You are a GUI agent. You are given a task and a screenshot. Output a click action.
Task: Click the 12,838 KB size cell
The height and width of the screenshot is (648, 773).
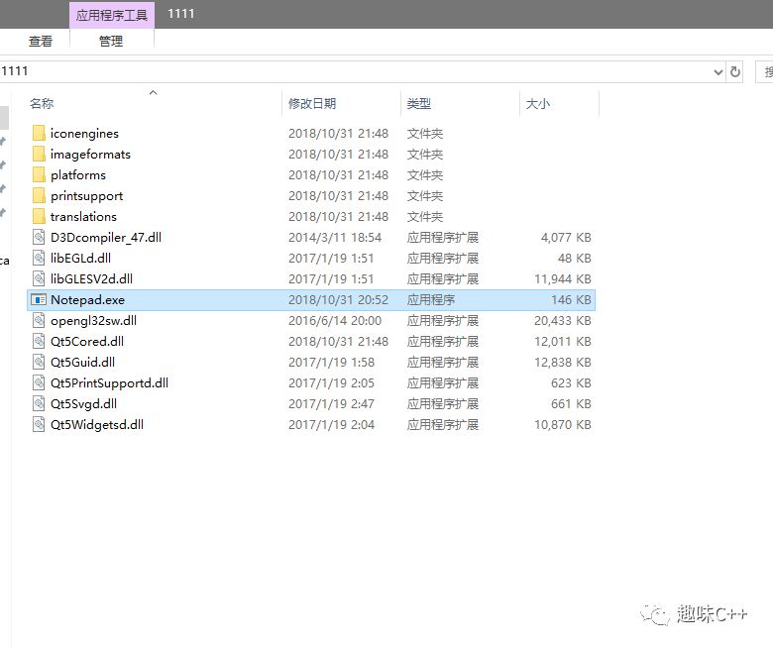(563, 363)
